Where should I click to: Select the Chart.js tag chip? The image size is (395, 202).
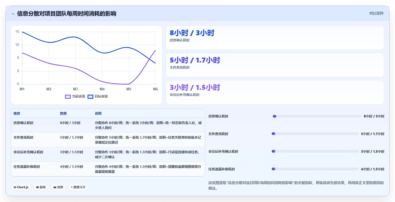click(x=21, y=187)
